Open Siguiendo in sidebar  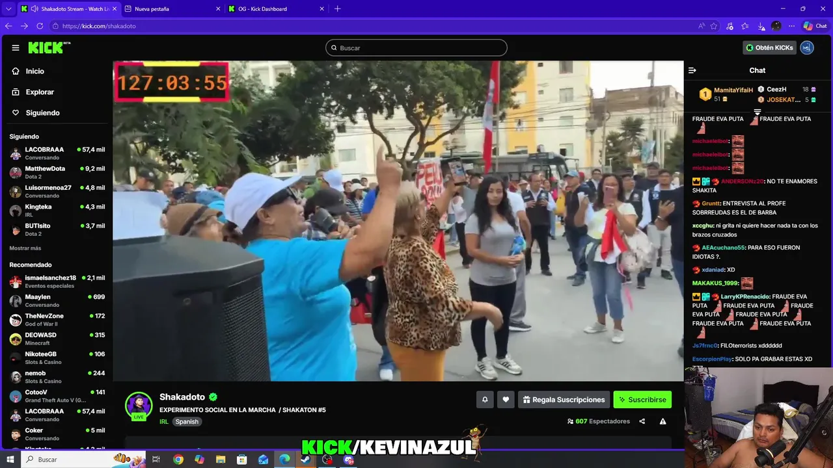point(42,112)
